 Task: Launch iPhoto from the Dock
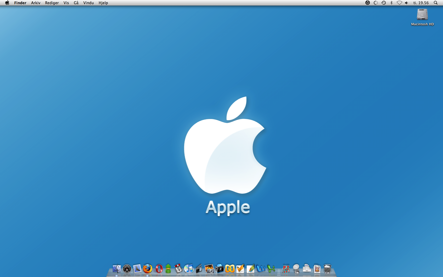coord(209,269)
